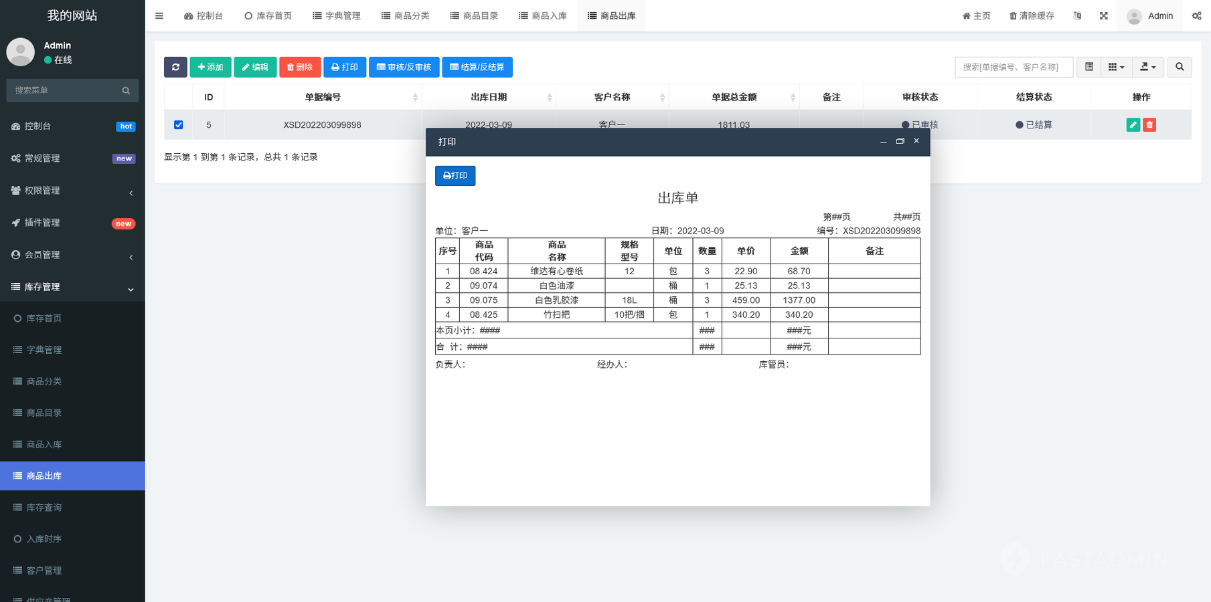
Task: Open the columns visibility dropdown
Action: pos(1115,67)
